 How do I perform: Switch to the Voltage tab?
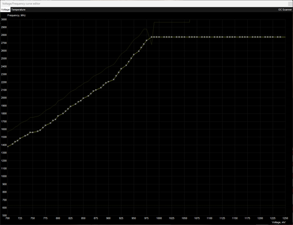[x=5, y=10]
